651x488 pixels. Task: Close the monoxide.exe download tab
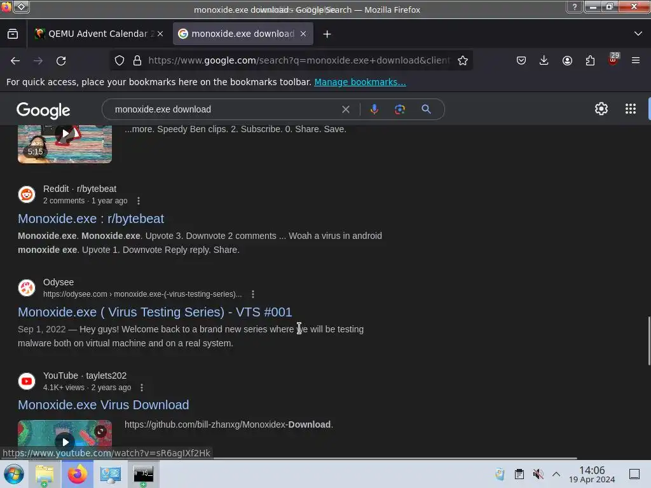point(303,34)
